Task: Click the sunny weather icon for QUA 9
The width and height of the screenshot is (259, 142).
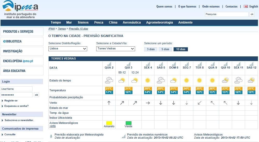Action: click(x=212, y=80)
